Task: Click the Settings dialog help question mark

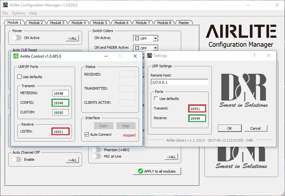Action: click(x=254, y=55)
